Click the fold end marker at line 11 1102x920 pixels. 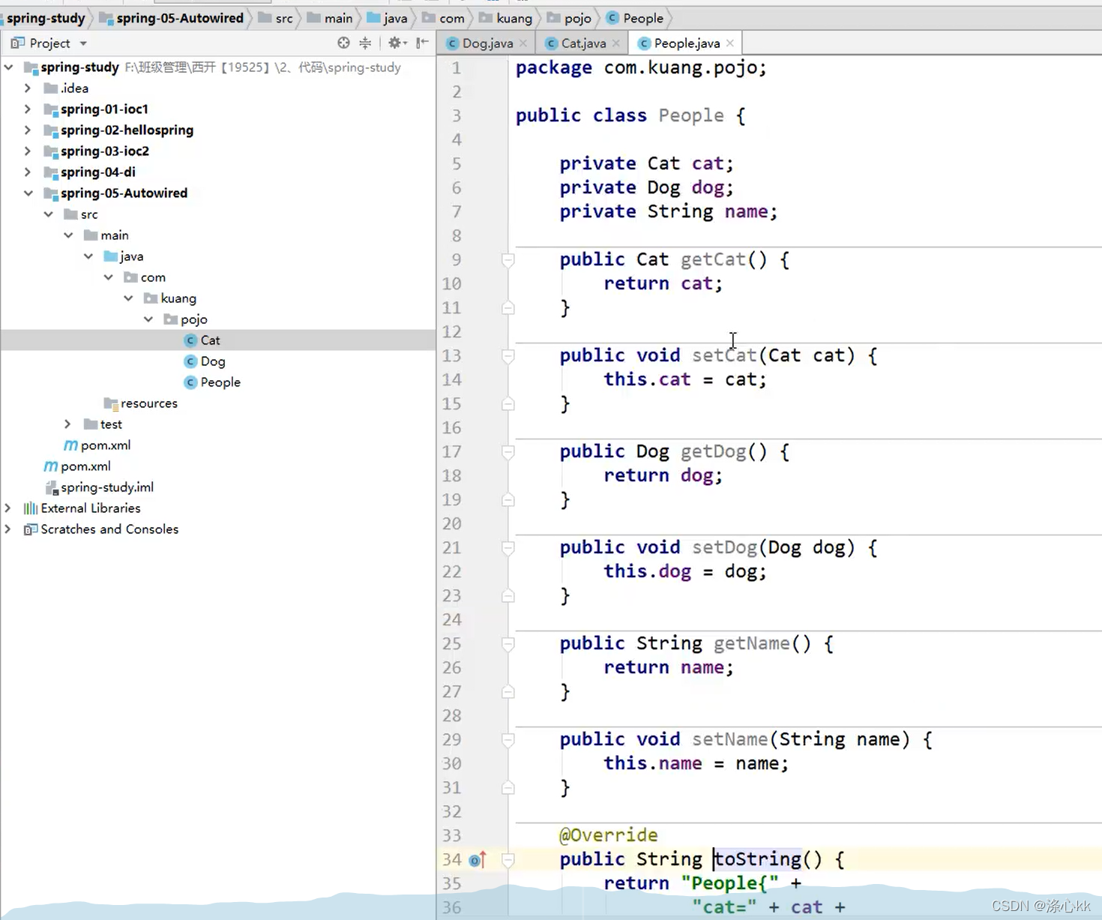(x=508, y=307)
